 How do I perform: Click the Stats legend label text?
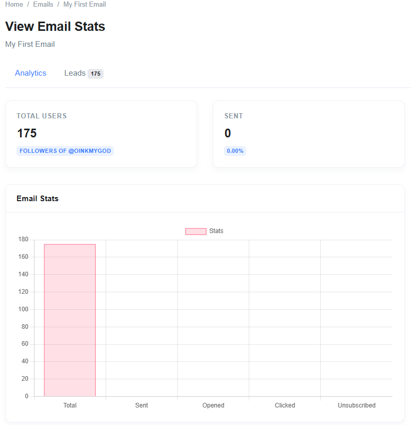[x=216, y=231]
